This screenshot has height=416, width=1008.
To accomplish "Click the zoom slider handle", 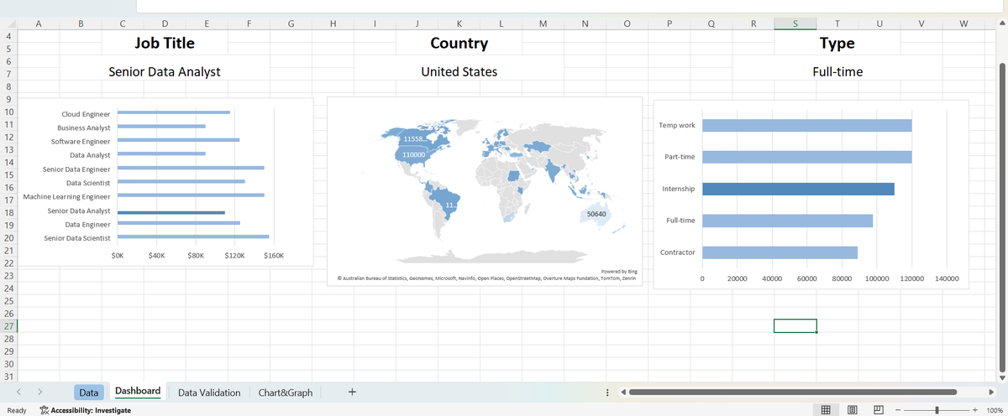I will tap(937, 410).
